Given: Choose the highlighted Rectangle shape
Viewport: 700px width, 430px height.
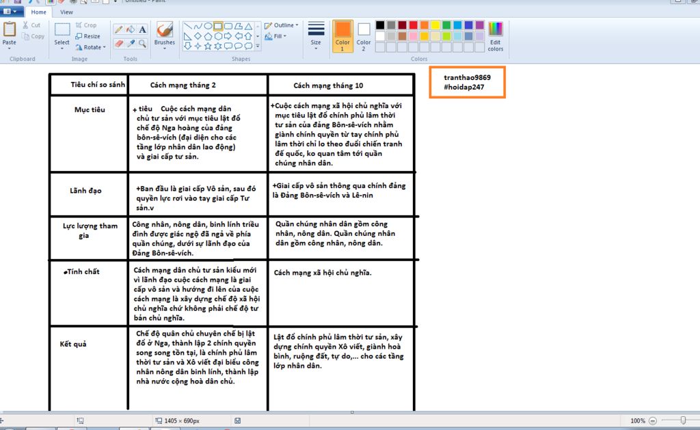Looking at the screenshot, I should pos(218,27).
